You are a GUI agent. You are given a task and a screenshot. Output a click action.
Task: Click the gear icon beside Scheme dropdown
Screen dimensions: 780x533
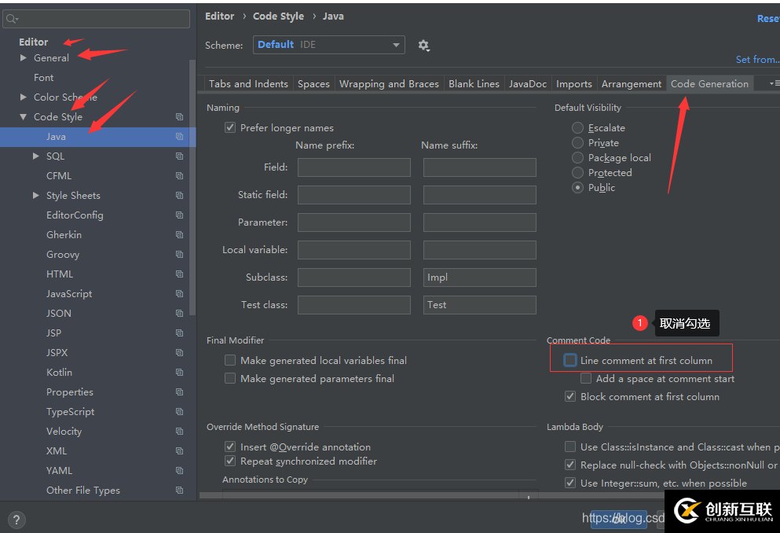click(424, 46)
